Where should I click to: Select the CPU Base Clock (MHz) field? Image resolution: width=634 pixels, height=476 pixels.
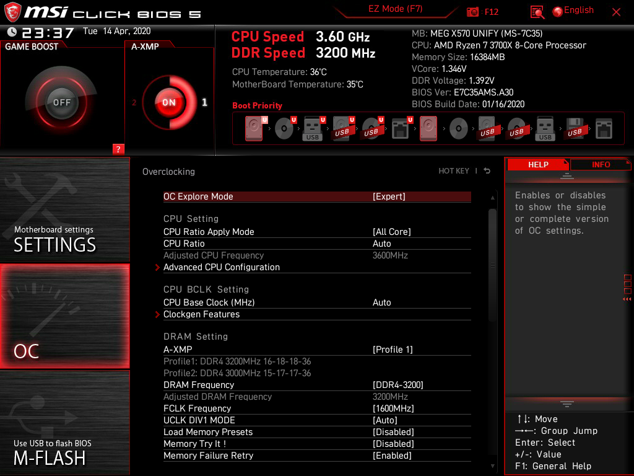[209, 302]
